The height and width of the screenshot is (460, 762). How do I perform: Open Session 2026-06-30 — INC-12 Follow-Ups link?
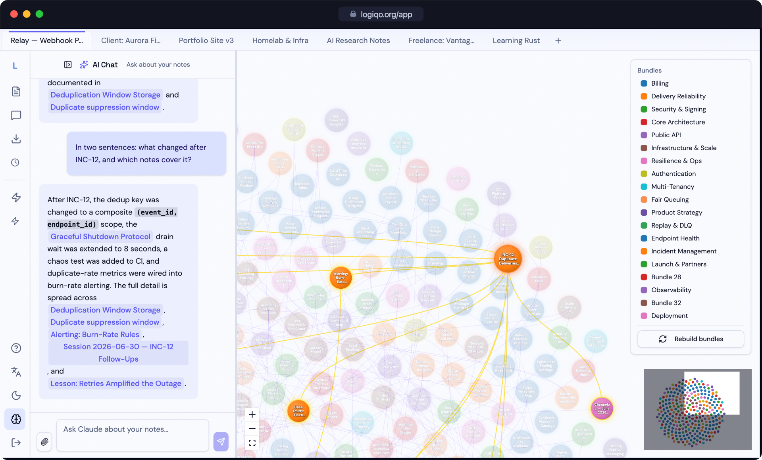click(x=118, y=353)
